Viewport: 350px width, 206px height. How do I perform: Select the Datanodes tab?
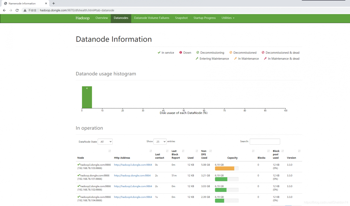(121, 18)
